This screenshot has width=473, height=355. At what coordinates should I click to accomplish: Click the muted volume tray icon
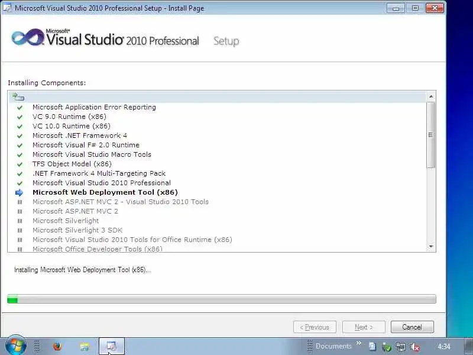[415, 347]
